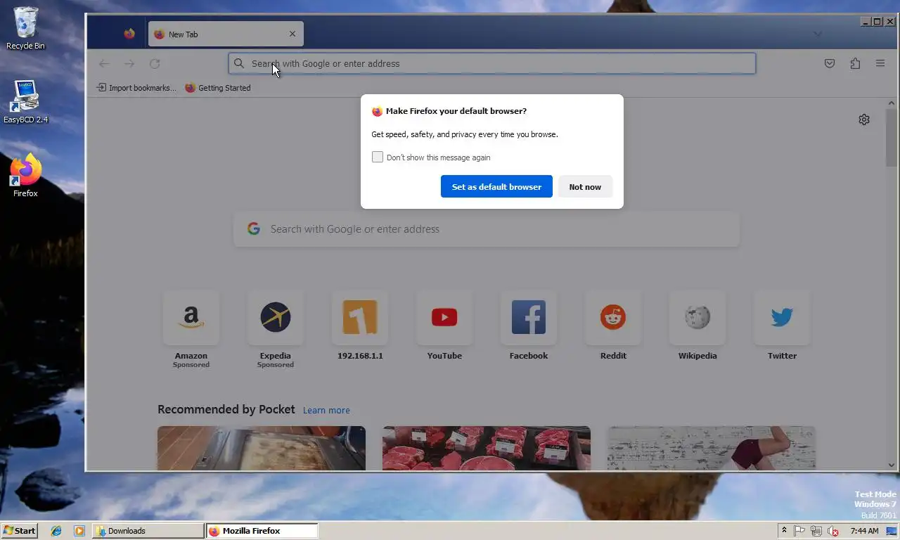Tick Don't show this message again

(x=378, y=157)
